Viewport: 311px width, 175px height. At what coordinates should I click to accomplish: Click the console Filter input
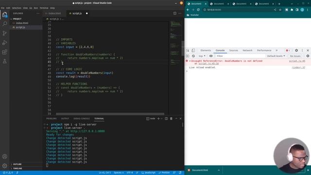[240, 56]
